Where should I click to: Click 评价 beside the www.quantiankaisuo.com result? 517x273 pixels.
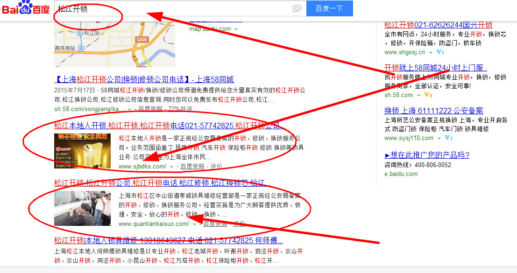point(240,224)
